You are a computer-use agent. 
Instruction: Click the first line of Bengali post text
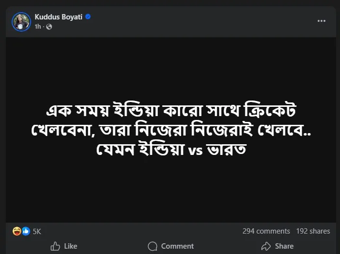pyautogui.click(x=170, y=112)
